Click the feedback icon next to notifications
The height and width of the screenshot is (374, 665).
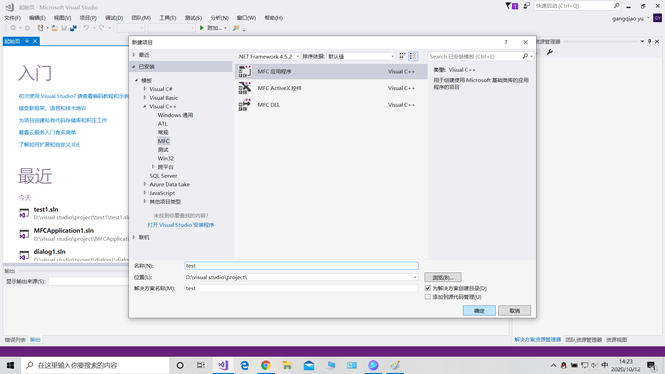tap(526, 6)
